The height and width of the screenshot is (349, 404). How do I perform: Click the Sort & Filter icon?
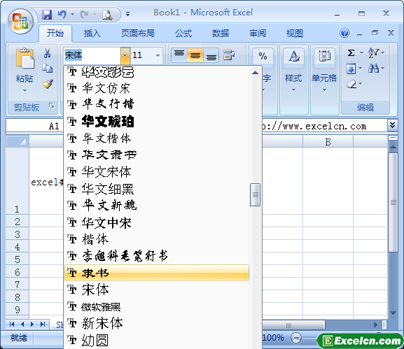tap(373, 52)
